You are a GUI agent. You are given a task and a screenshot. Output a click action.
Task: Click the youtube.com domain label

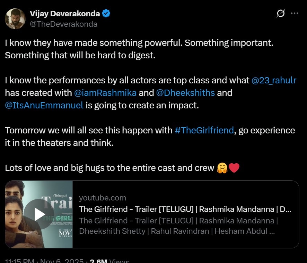(x=103, y=198)
